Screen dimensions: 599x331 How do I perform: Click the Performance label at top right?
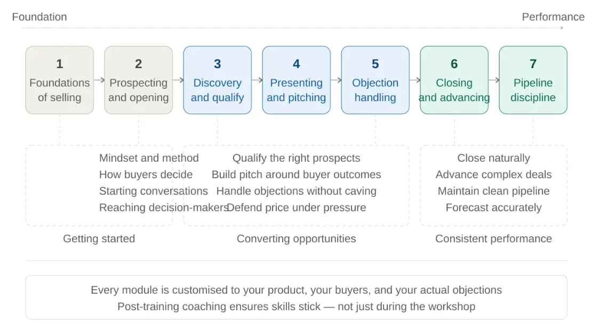pos(553,16)
